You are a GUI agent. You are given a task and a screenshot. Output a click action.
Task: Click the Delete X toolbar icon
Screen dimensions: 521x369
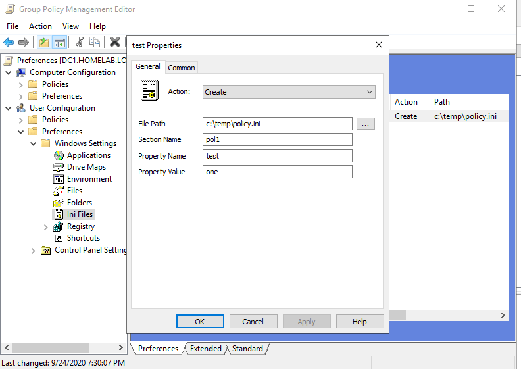tap(114, 42)
